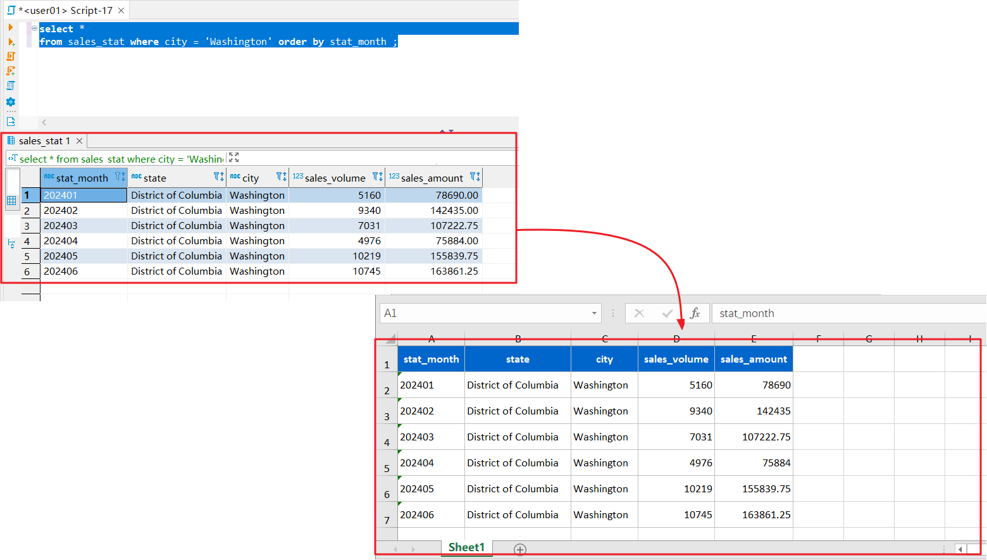Maximize the results panel with expand icon
This screenshot has width=987, height=560.
point(233,158)
